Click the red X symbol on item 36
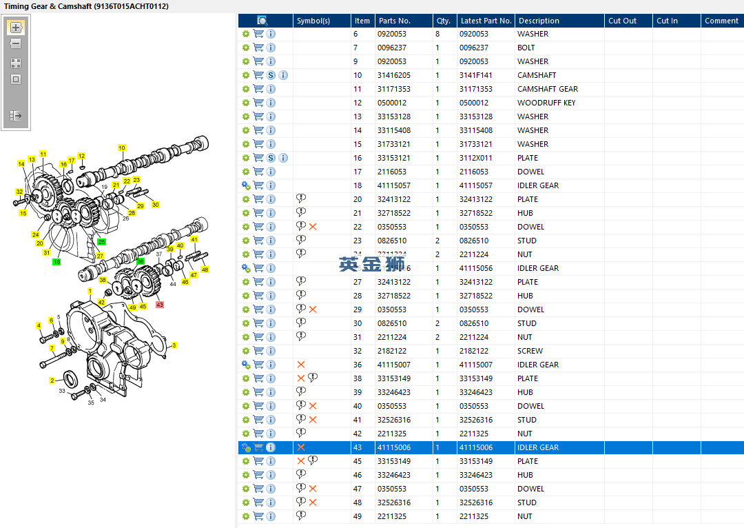Viewport: 744px width, 528px height. pos(301,365)
